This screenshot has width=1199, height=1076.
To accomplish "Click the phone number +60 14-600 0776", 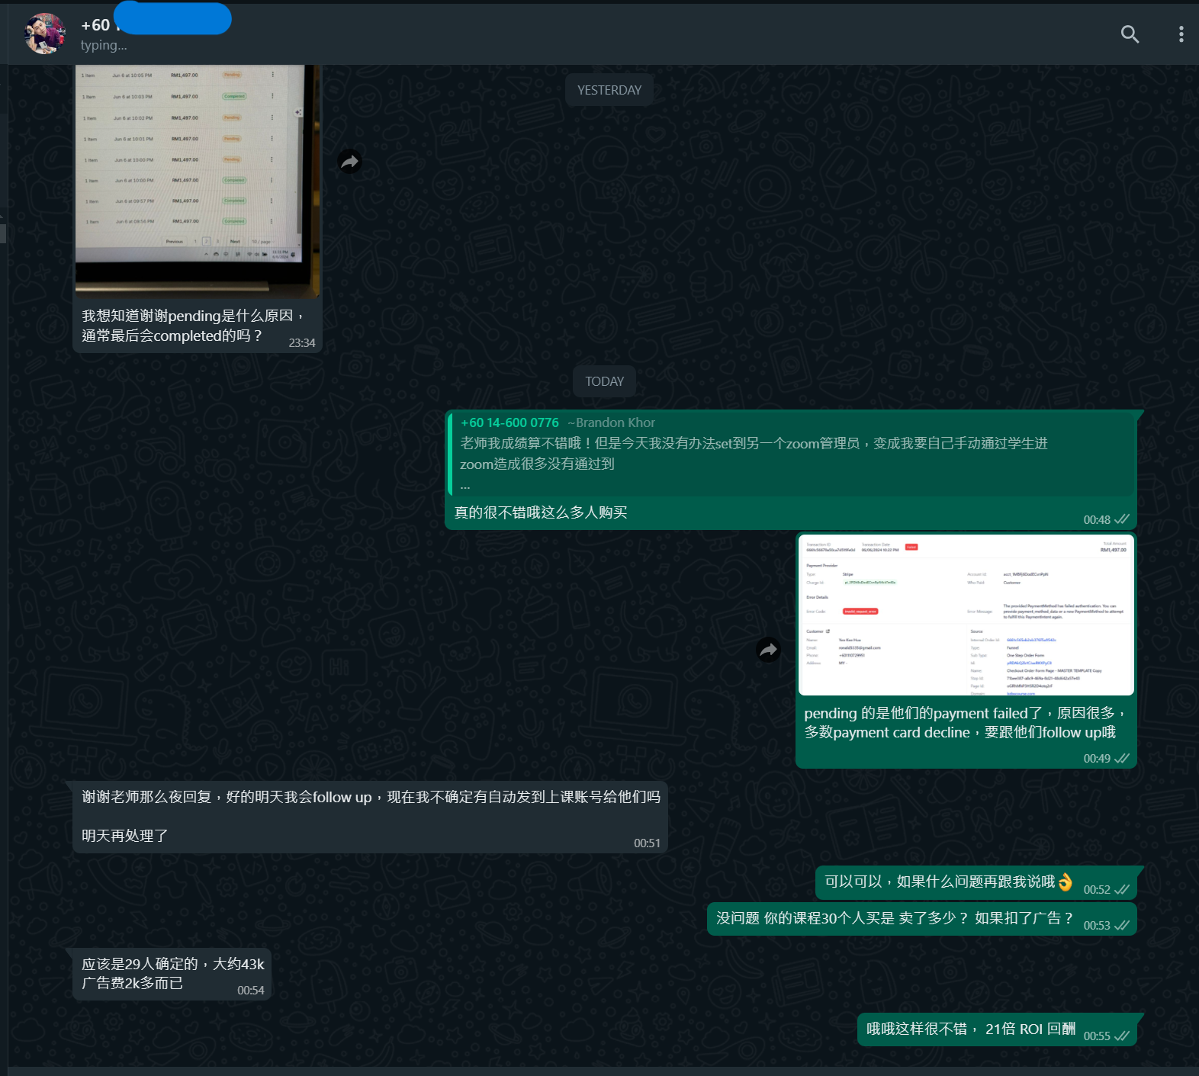I will (x=509, y=422).
